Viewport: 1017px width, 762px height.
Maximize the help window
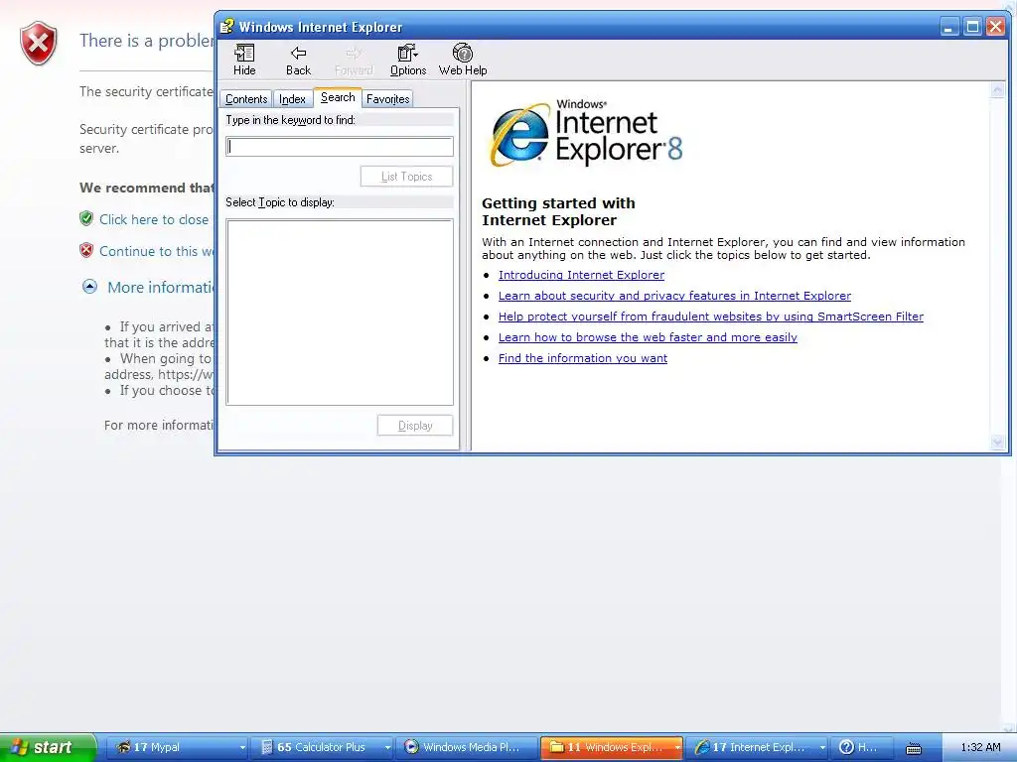[x=972, y=27]
